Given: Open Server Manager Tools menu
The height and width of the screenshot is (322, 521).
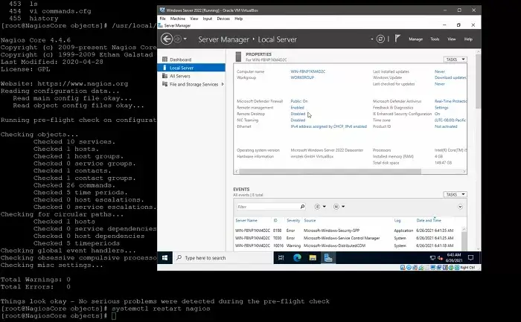Looking at the screenshot, I should pyautogui.click(x=435, y=39).
